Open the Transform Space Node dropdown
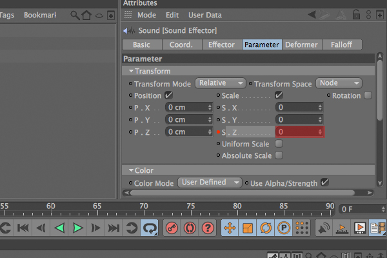The image size is (387, 258). (x=339, y=83)
